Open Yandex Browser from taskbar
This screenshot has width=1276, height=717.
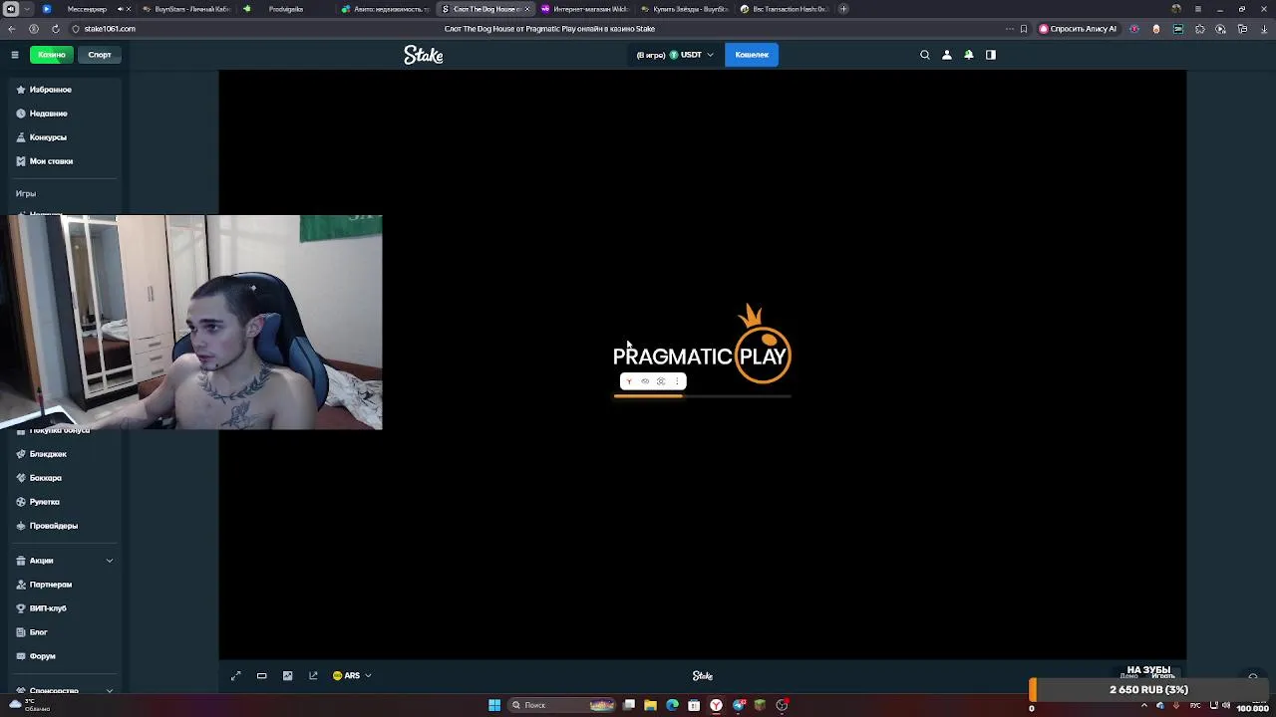point(716,705)
